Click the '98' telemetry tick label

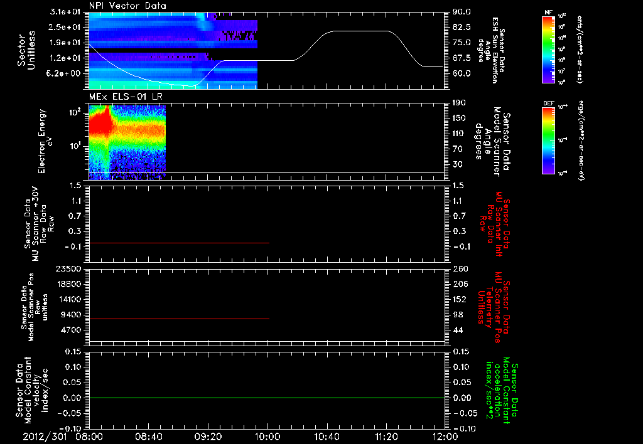[x=458, y=315]
